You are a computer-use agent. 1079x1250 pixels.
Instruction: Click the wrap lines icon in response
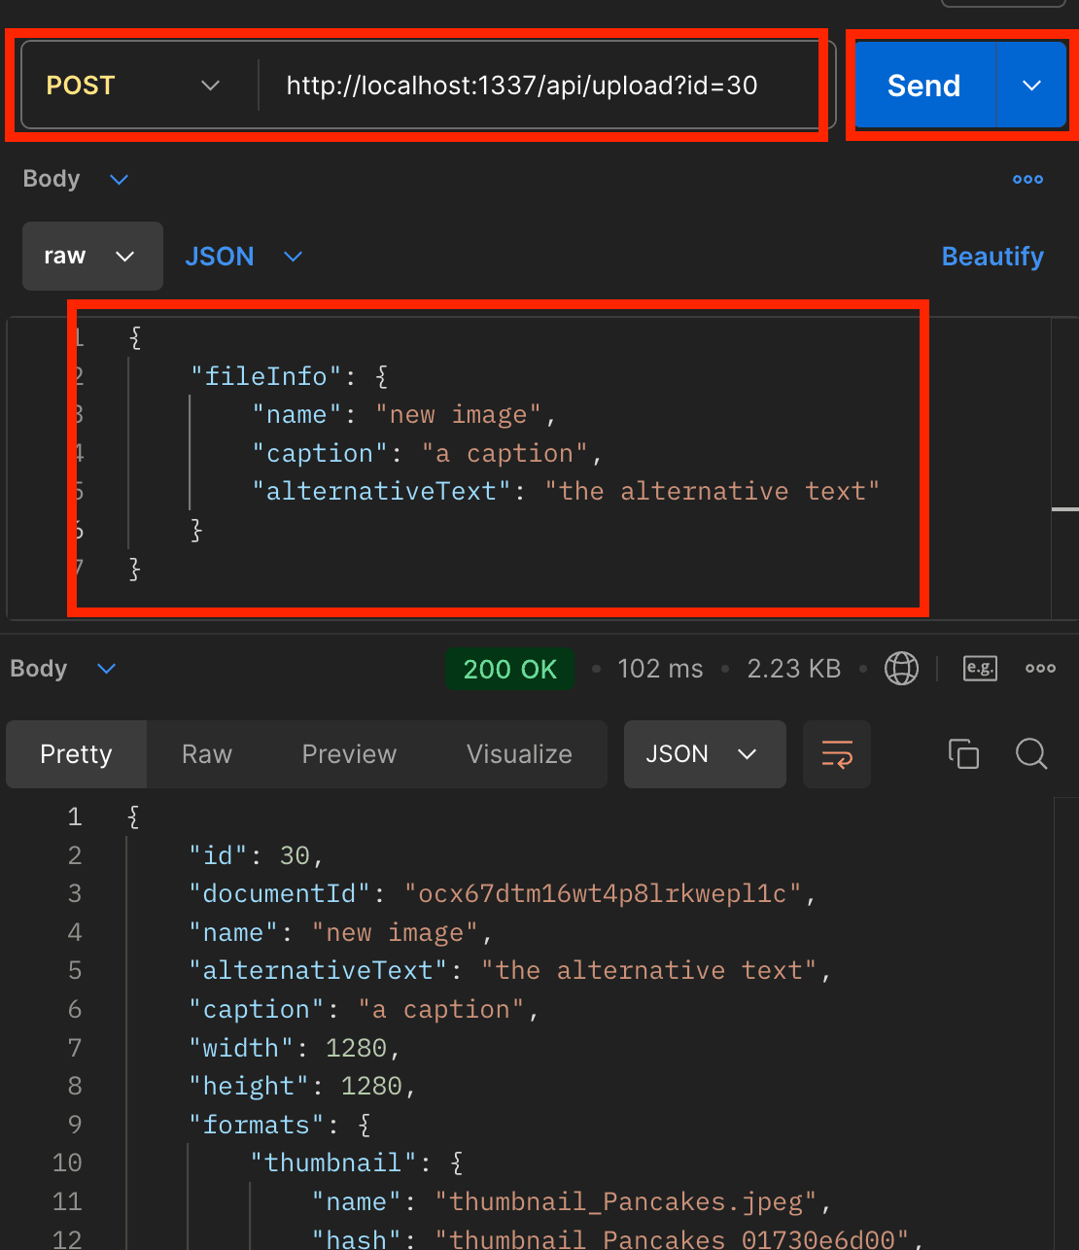point(837,754)
